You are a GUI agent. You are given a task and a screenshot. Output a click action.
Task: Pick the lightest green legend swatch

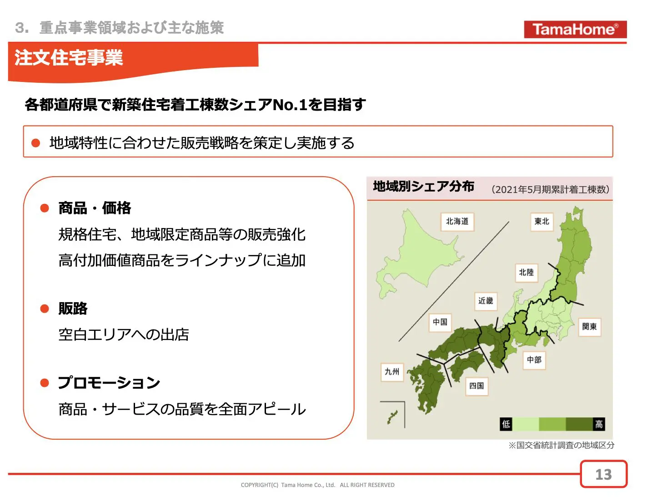tap(525, 424)
